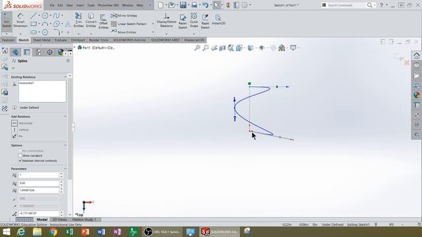The image size is (422, 237).
Task: Click the Quick Snaps tool
Action: [x=194, y=20]
